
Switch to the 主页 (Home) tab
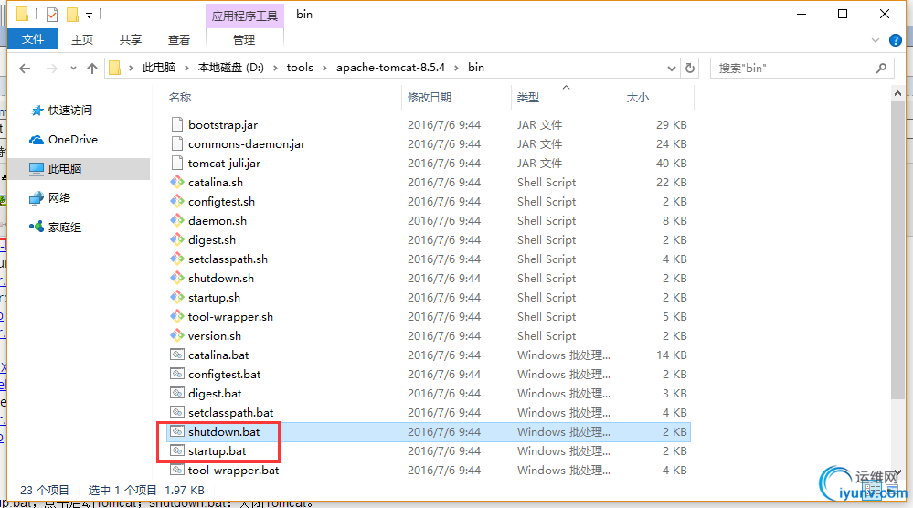[82, 39]
